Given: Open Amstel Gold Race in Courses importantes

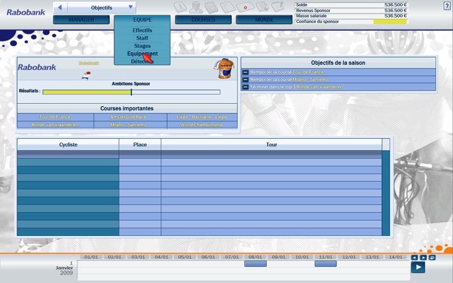Looking at the screenshot, I should (128, 117).
